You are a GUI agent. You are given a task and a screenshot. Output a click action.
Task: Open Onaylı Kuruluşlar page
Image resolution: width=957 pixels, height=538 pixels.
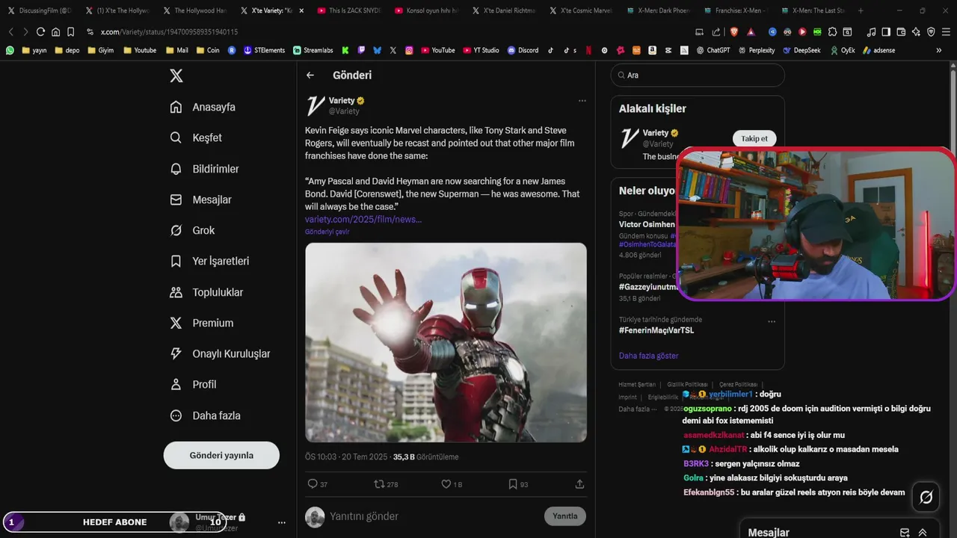pyautogui.click(x=220, y=353)
